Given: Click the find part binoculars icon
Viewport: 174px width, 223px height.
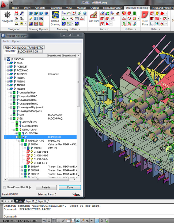Looking at the screenshot, I should (x=118, y=13).
